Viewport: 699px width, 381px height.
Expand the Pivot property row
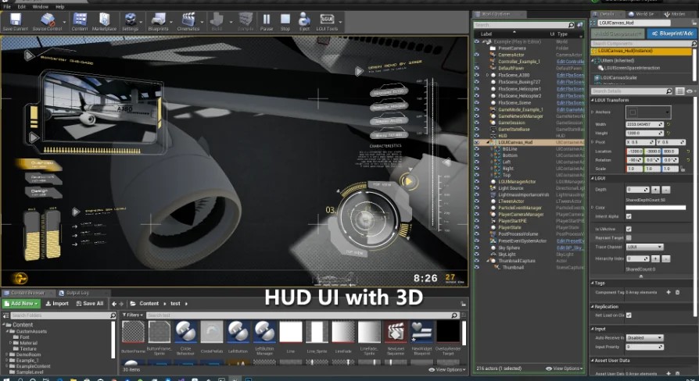pos(593,142)
